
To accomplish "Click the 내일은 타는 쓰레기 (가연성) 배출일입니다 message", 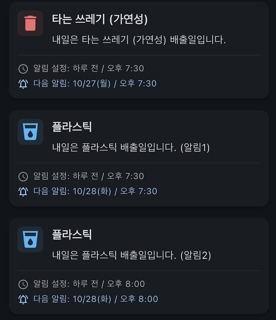I will pyautogui.click(x=139, y=40).
